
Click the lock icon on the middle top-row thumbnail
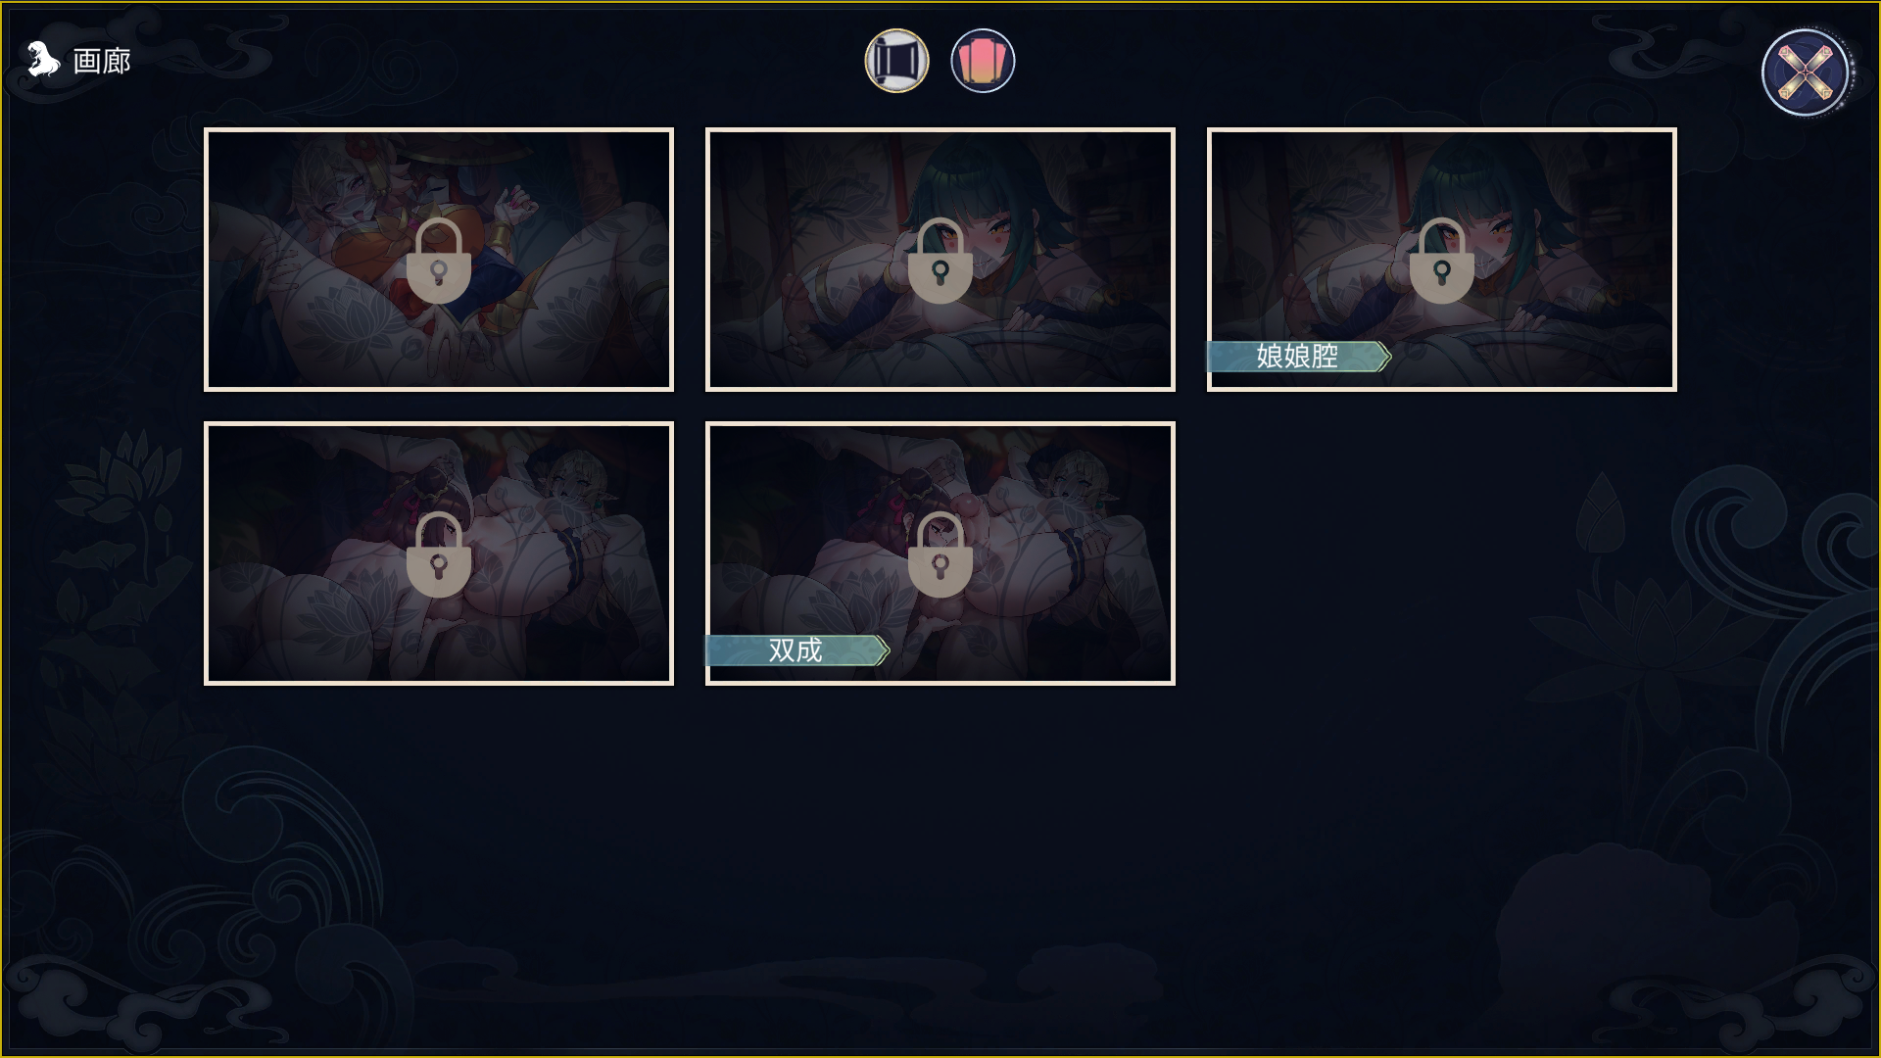(x=940, y=261)
